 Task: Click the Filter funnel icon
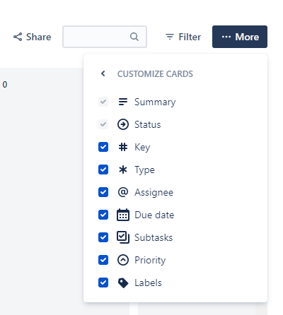[x=170, y=37]
